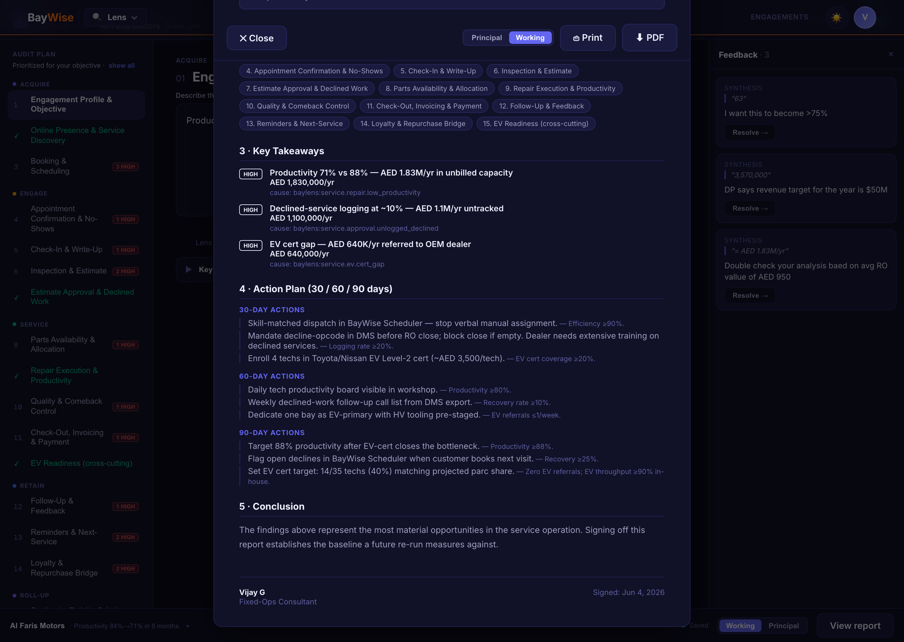Select the 13. Reminders & Next-Service chip

294,124
